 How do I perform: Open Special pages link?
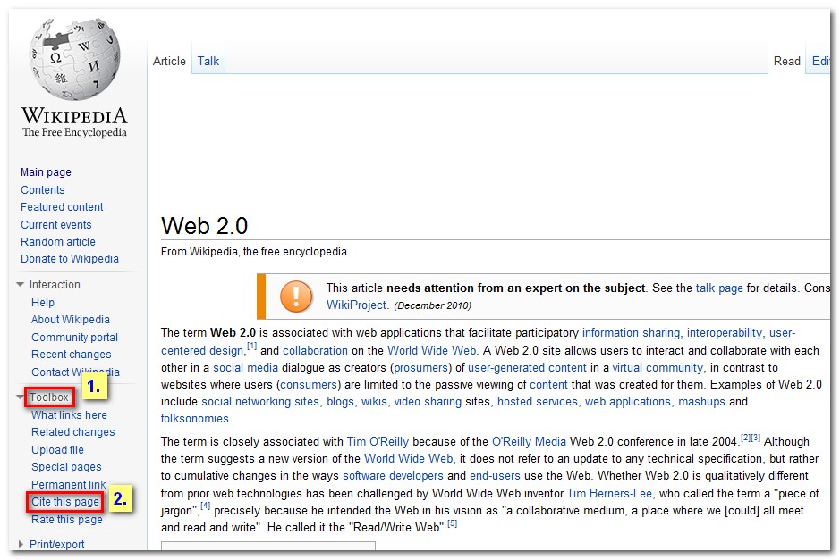(x=66, y=467)
